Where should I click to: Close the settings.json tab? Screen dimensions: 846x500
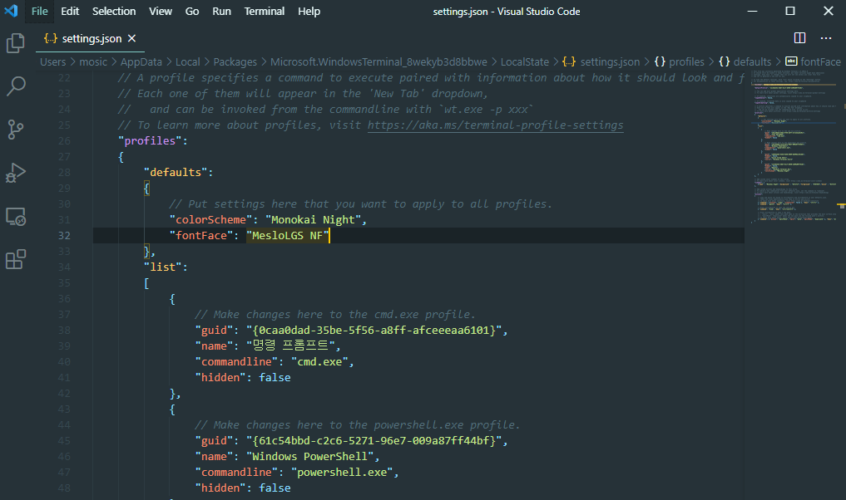point(131,38)
